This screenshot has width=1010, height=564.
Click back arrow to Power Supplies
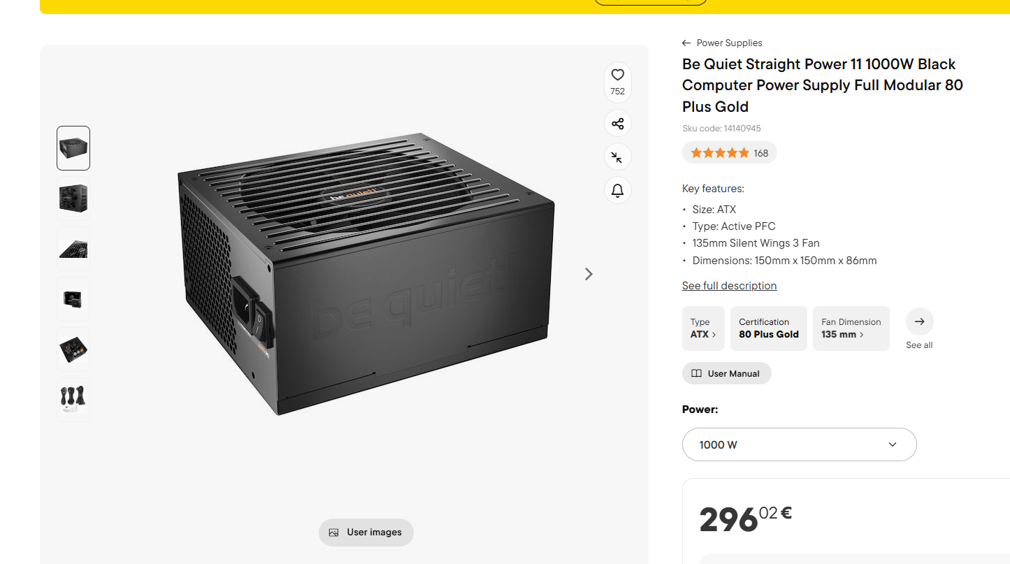tap(686, 43)
